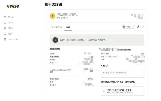Expand the 一般 category dropdown
The height and width of the screenshot is (101, 161).
[128, 27]
